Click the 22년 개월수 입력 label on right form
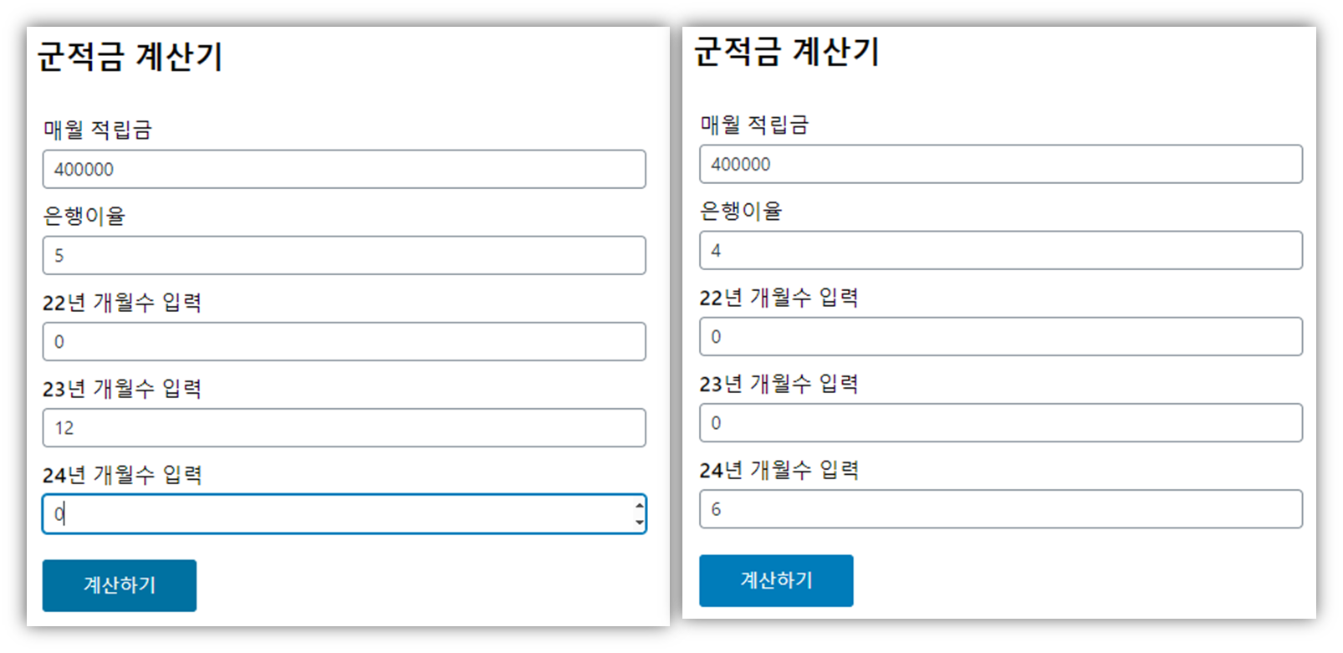 point(779,297)
